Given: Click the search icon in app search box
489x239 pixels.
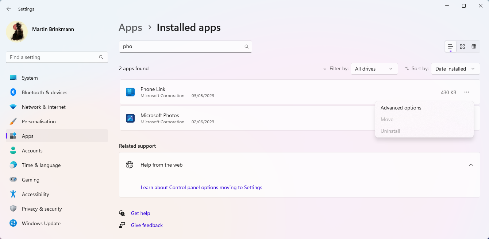Looking at the screenshot, I should 247,47.
